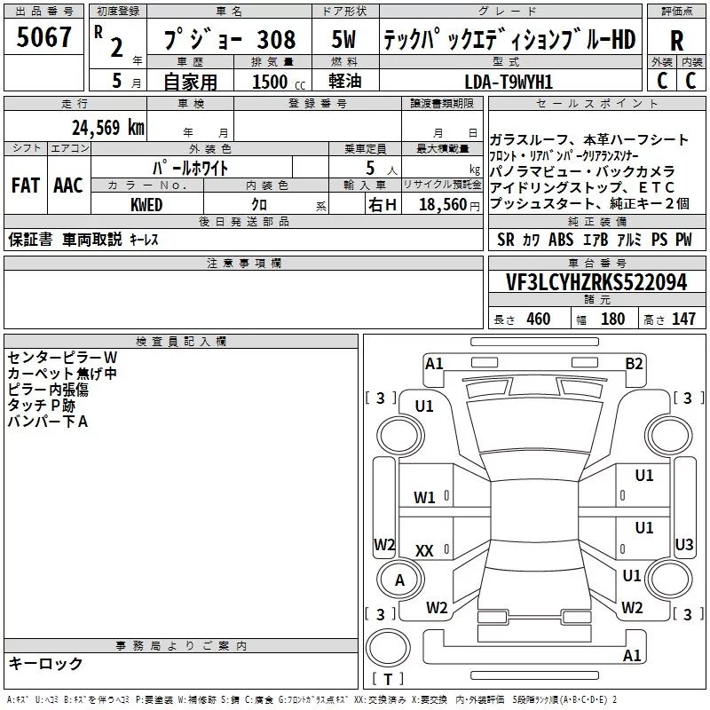This screenshot has height=710, width=710.
Task: Select inspector note カーペット焦げ中
Action: (62, 374)
